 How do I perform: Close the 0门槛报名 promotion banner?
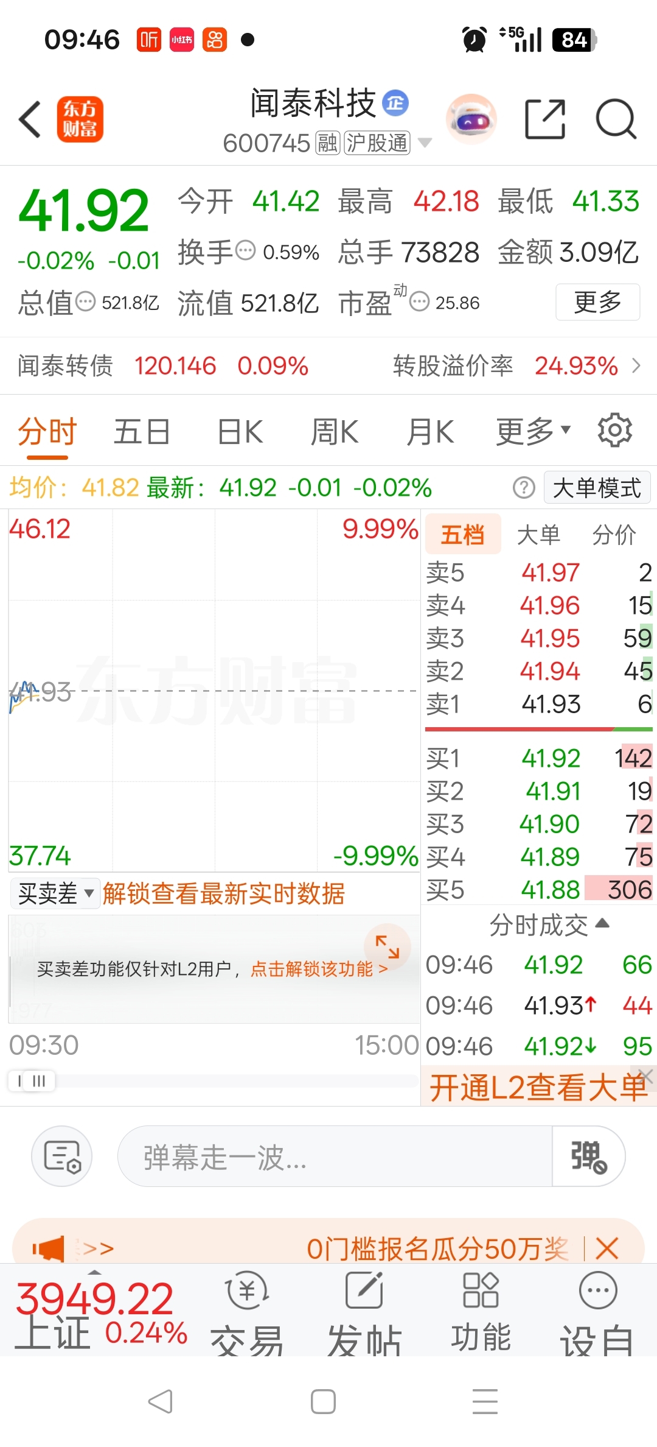pyautogui.click(x=607, y=1248)
